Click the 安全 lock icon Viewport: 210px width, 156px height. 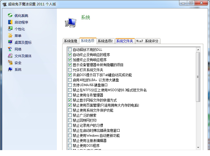click(10, 63)
